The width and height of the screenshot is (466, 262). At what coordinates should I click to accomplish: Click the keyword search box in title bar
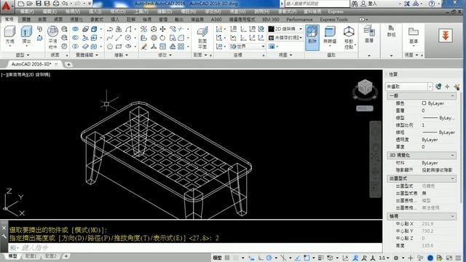point(317,4)
